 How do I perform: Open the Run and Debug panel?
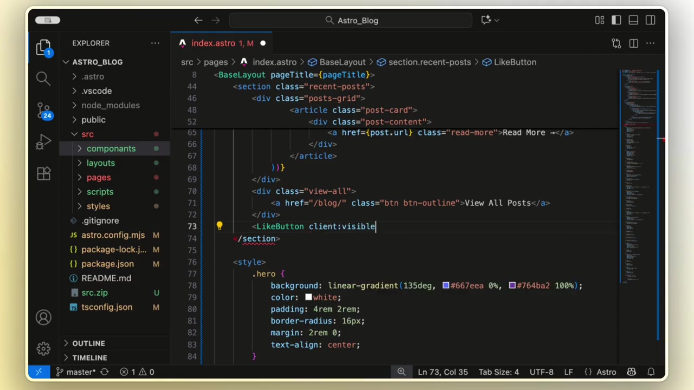(x=43, y=142)
